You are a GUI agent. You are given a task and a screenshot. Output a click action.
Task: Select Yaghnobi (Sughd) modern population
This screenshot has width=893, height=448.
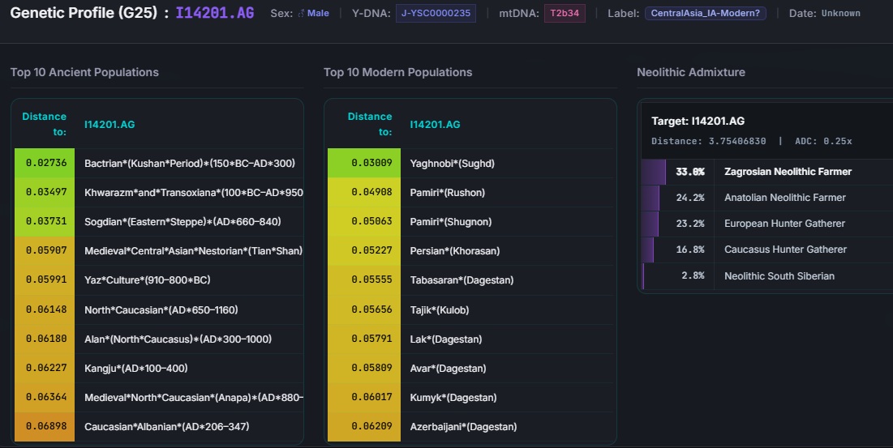pos(470,163)
